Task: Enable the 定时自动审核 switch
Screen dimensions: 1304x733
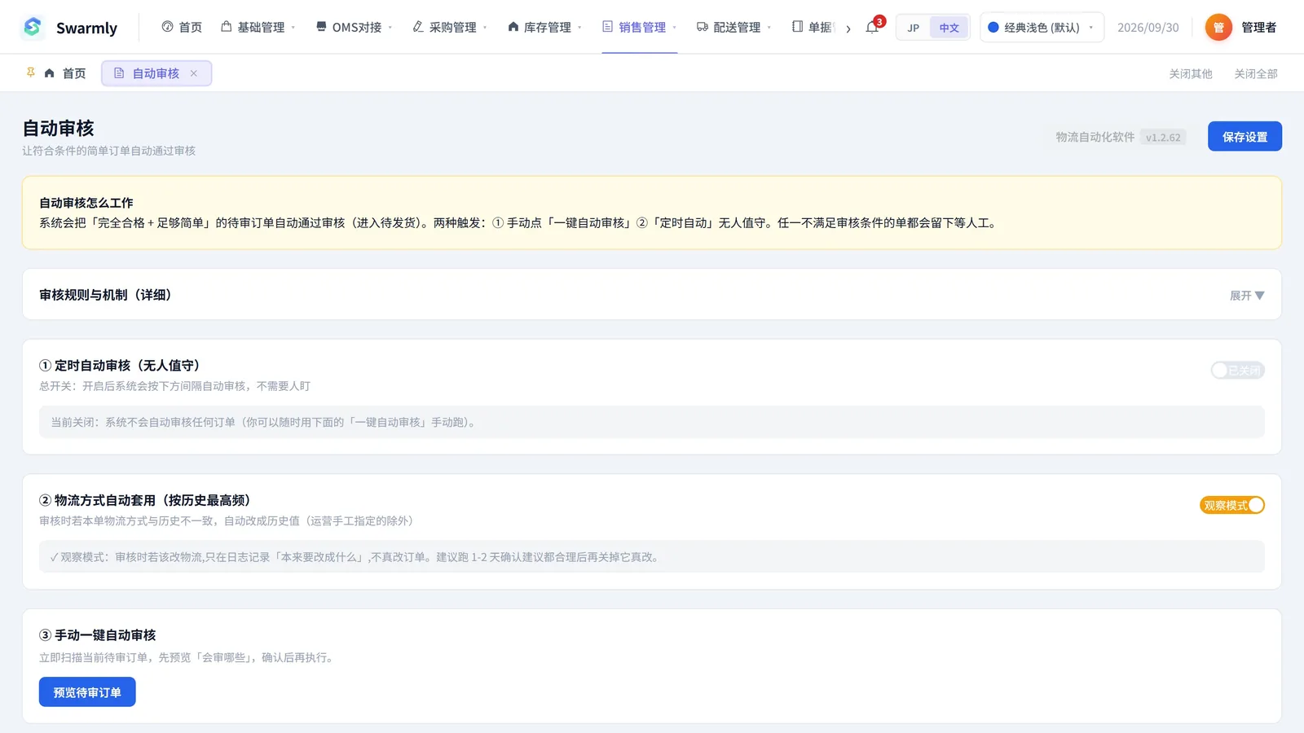Action: pyautogui.click(x=1237, y=371)
